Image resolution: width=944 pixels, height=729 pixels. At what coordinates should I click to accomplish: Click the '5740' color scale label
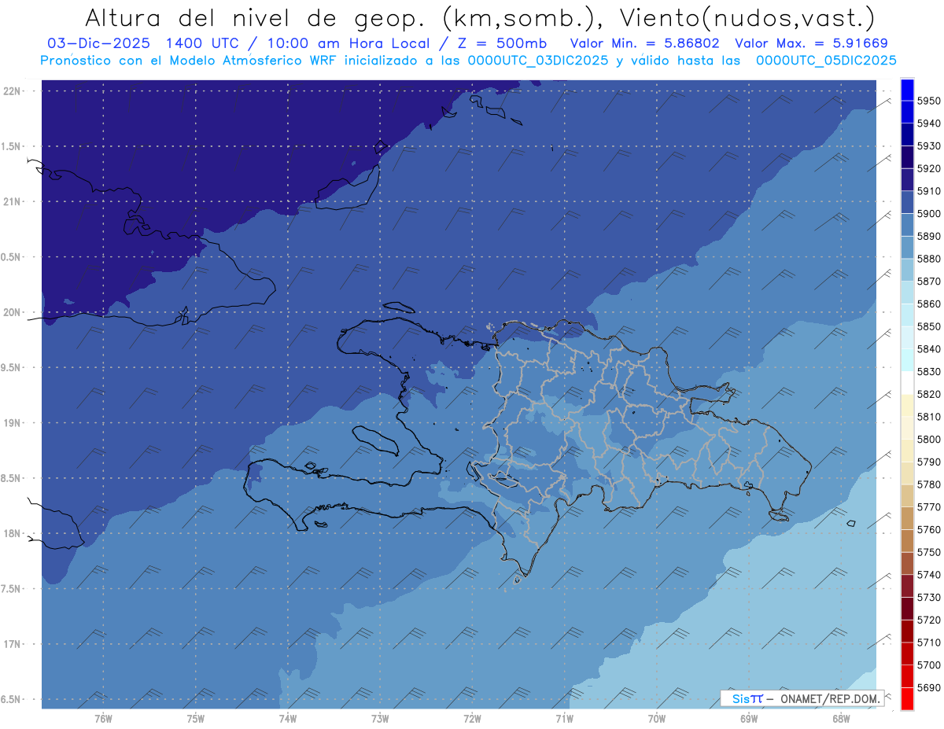click(x=928, y=575)
